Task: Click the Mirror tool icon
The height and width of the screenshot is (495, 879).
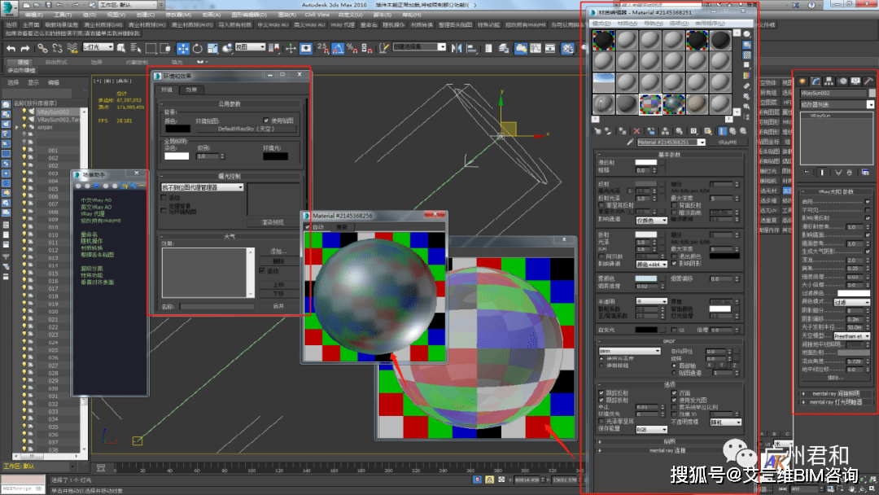Action: point(457,49)
